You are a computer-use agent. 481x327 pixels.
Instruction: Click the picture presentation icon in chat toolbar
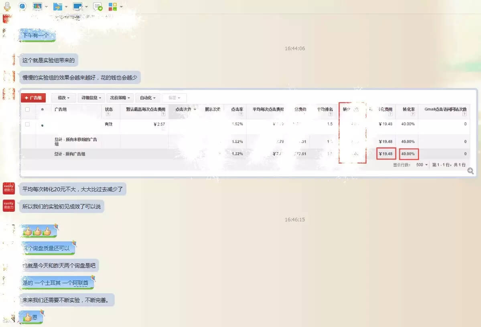(x=38, y=6)
